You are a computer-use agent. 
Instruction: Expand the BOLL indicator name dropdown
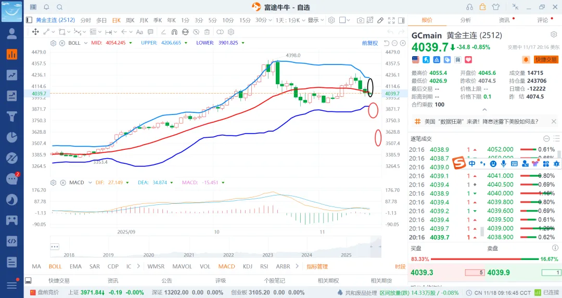coord(85,43)
